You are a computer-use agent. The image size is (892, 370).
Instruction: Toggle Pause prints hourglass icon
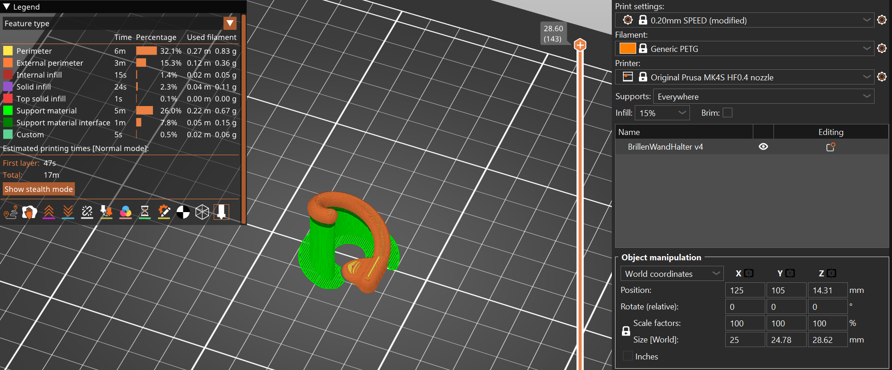(145, 212)
